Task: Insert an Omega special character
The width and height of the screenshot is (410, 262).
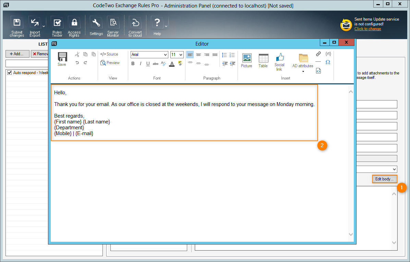Action: click(x=328, y=62)
